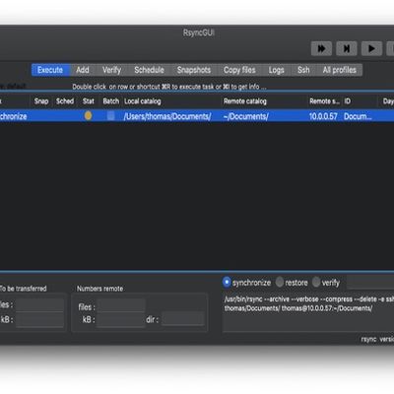The height and width of the screenshot is (394, 394).
Task: Click the Stat column header
Action: coord(89,101)
